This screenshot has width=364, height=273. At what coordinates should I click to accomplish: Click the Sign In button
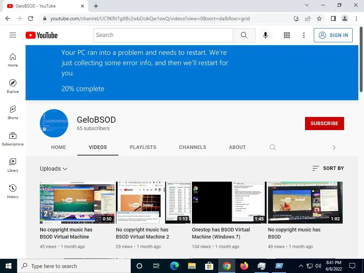tap(333, 35)
